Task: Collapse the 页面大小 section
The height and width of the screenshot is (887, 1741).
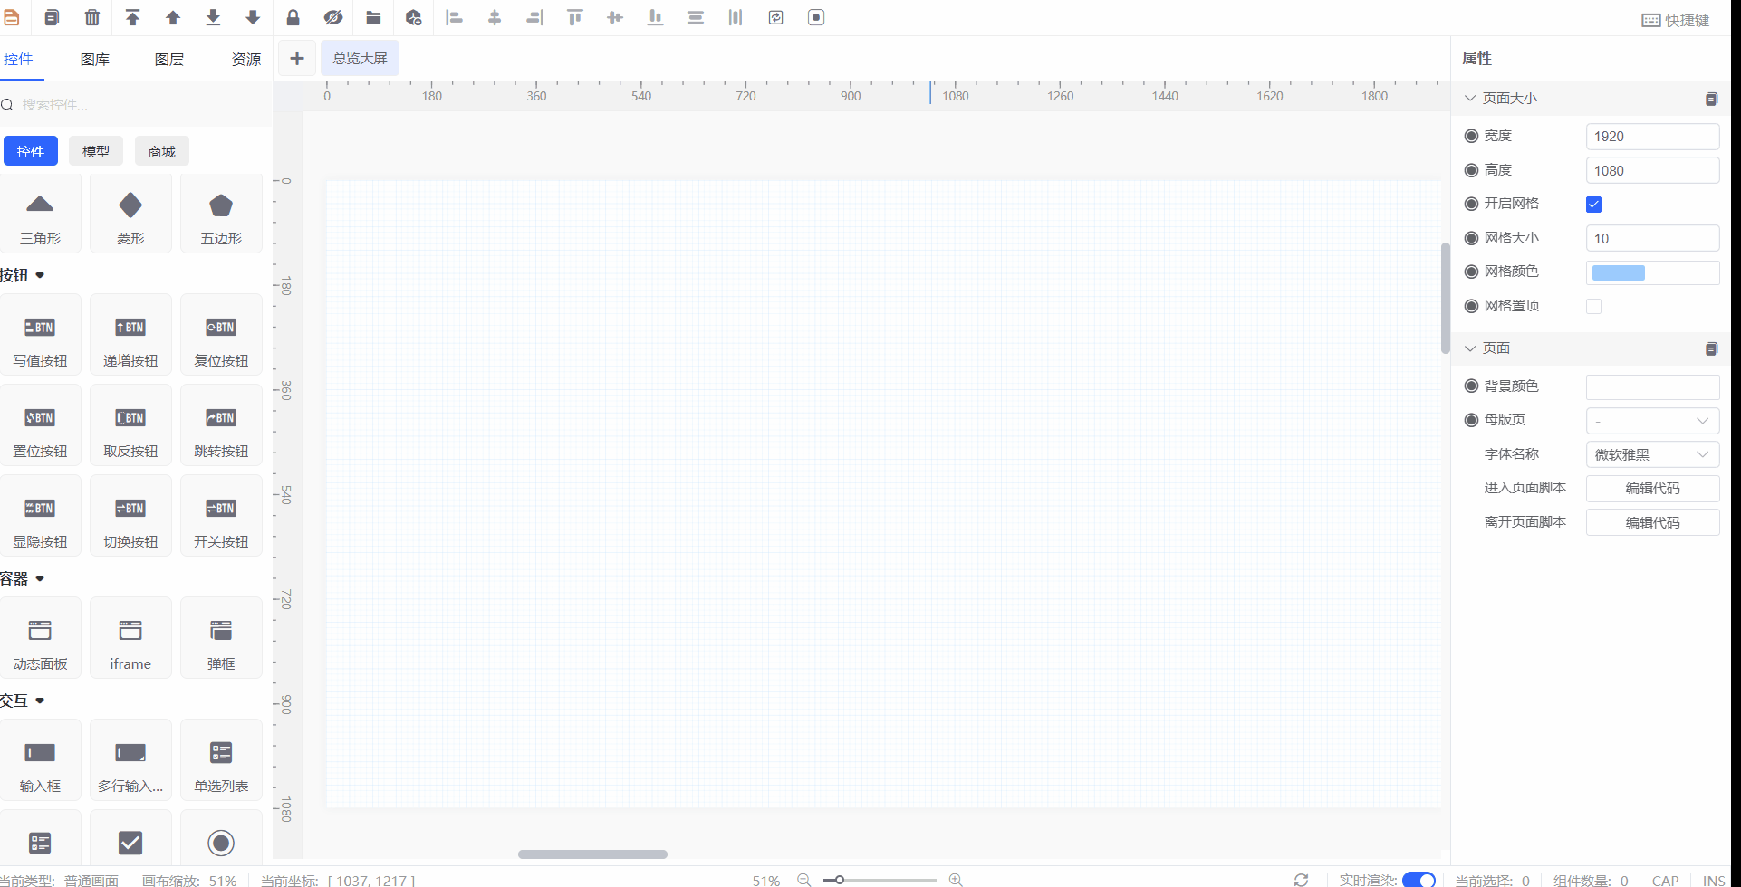Action: click(x=1470, y=98)
